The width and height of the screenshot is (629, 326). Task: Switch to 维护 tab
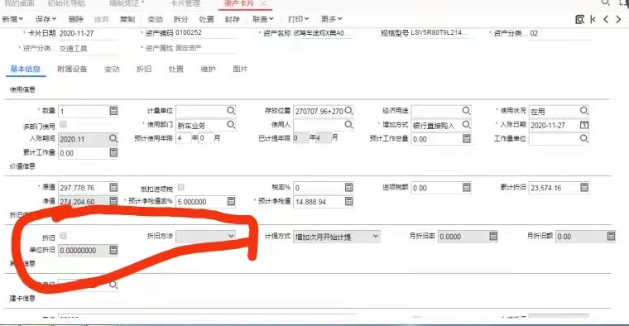point(208,69)
